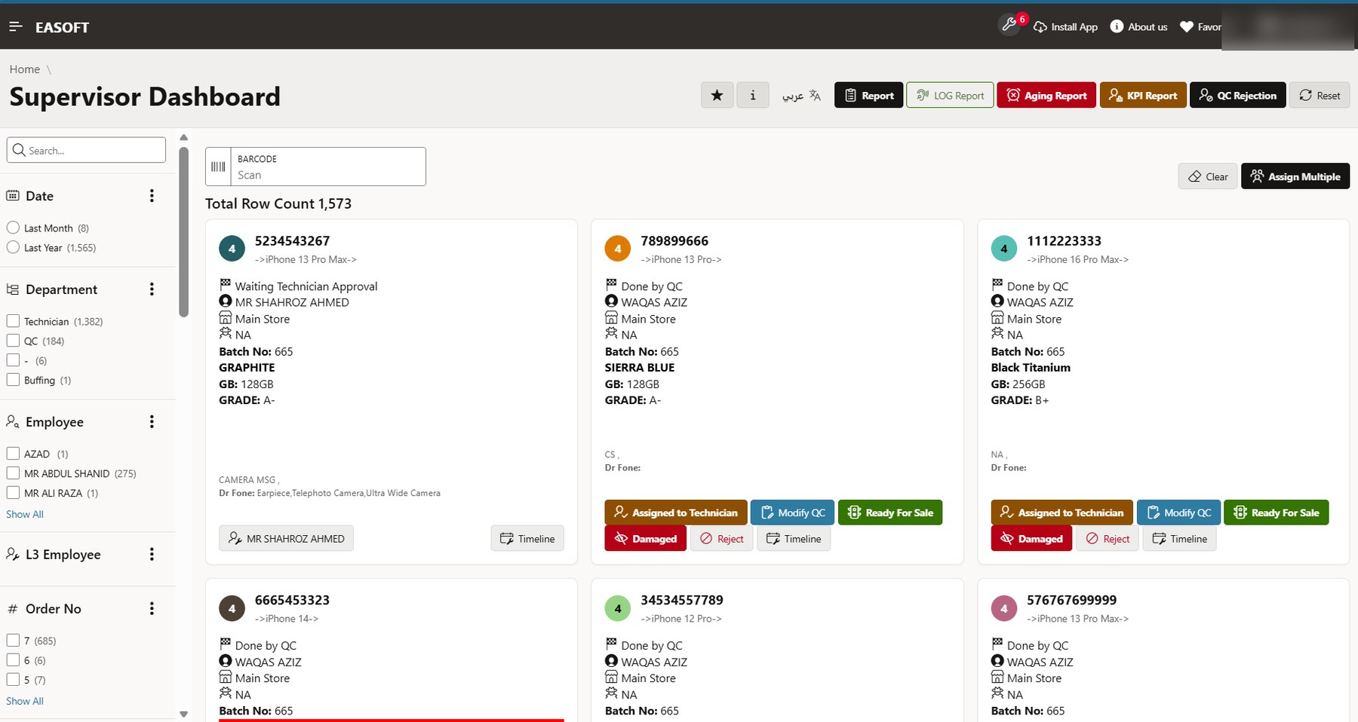Show all Order No options
Viewport: 1358px width, 722px height.
point(25,701)
